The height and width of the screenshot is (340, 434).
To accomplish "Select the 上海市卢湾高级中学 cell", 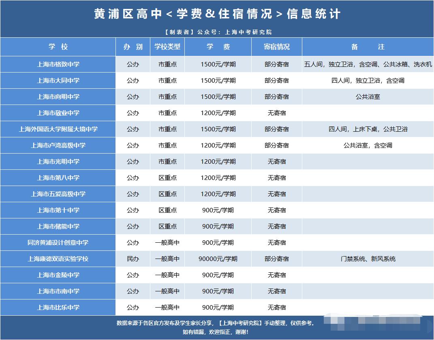I will (58, 145).
